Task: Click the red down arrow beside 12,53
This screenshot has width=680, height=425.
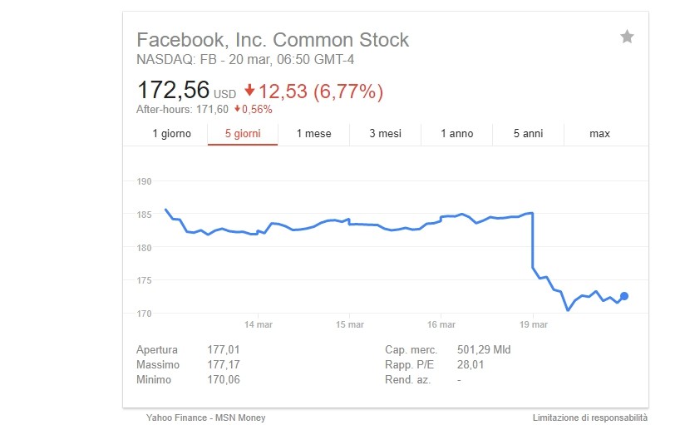Action: (249, 91)
